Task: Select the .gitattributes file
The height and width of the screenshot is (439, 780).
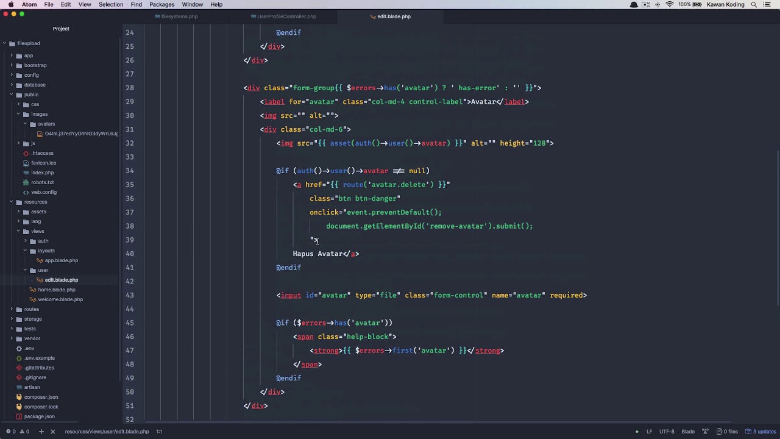Action: (39, 368)
